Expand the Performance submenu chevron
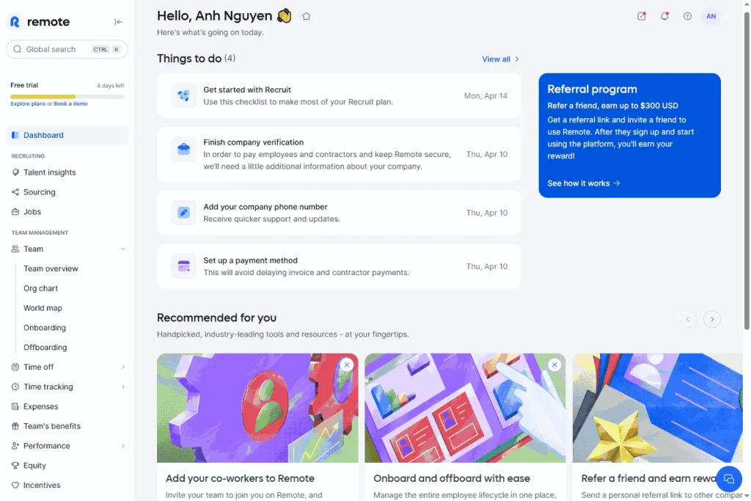Screen dimensions: 751x501 click(x=122, y=445)
